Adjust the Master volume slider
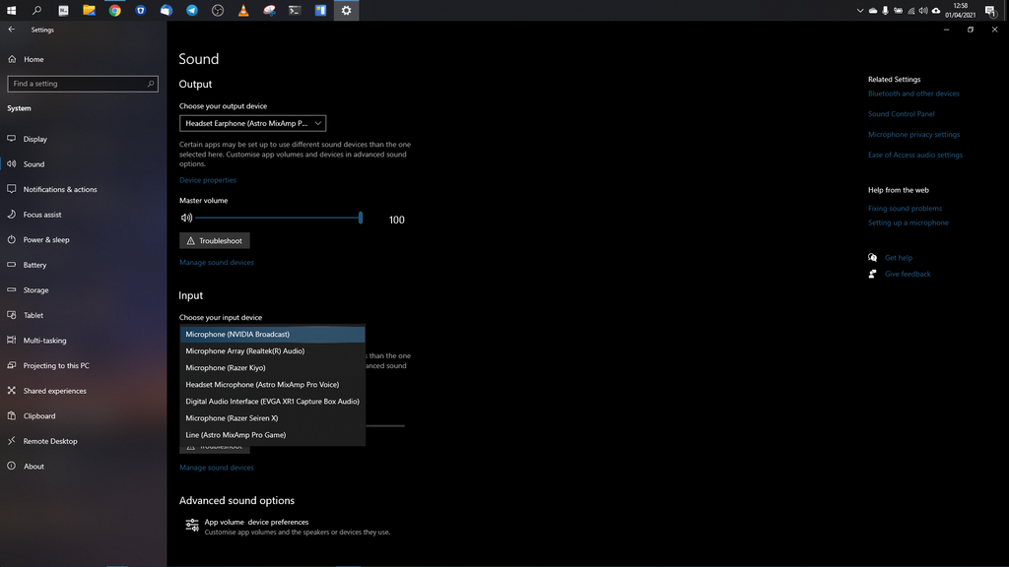Viewport: 1009px width, 567px height. (361, 218)
